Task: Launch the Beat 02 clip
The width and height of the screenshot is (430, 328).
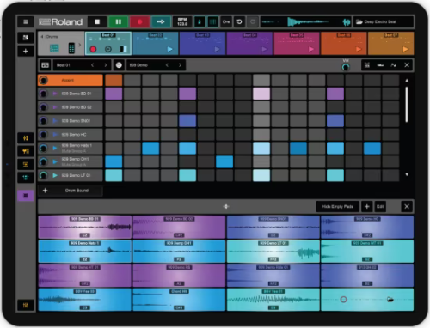Action: pyautogui.click(x=169, y=49)
